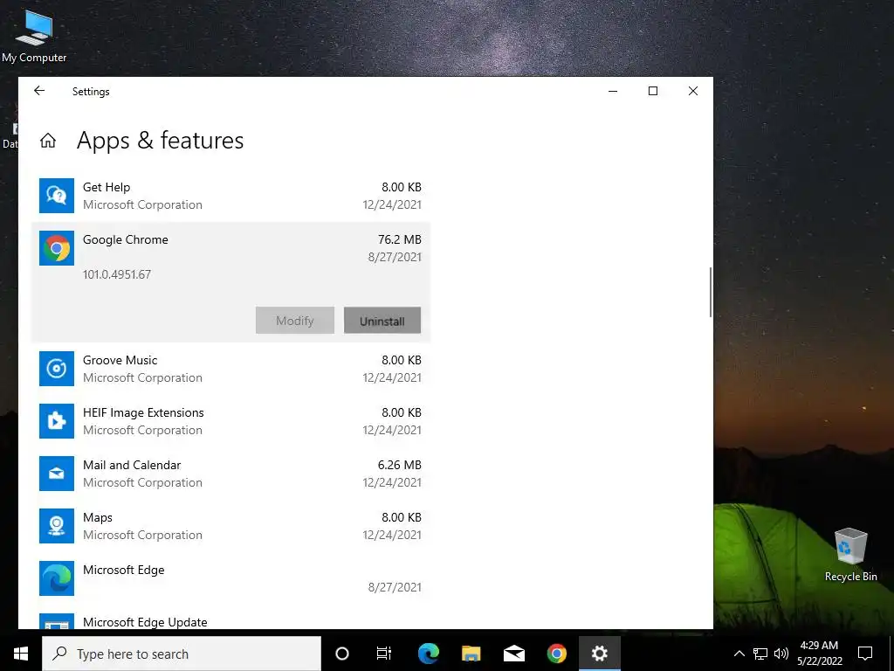Screen dimensions: 894x671
Task: Click the Apps list scrollbar thumb
Action: click(x=711, y=292)
